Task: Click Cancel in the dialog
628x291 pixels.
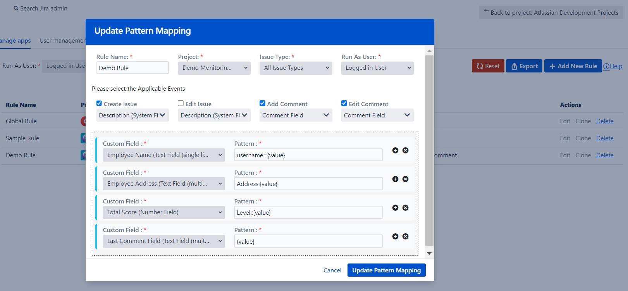Action: 332,270
